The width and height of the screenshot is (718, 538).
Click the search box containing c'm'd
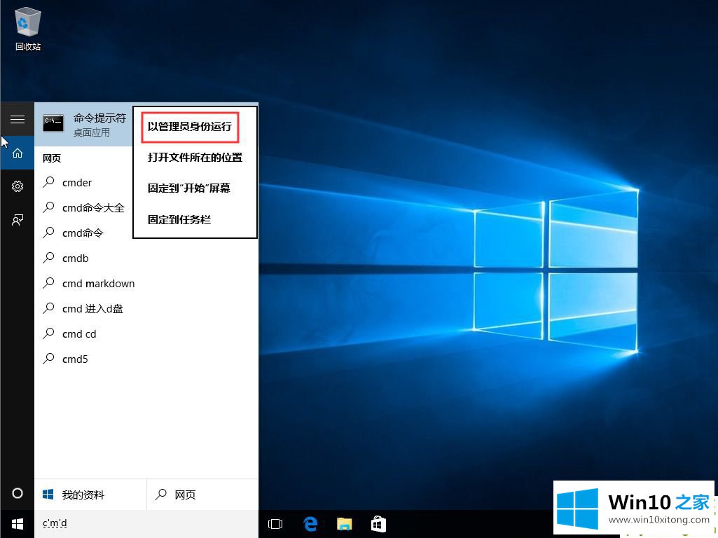click(146, 524)
